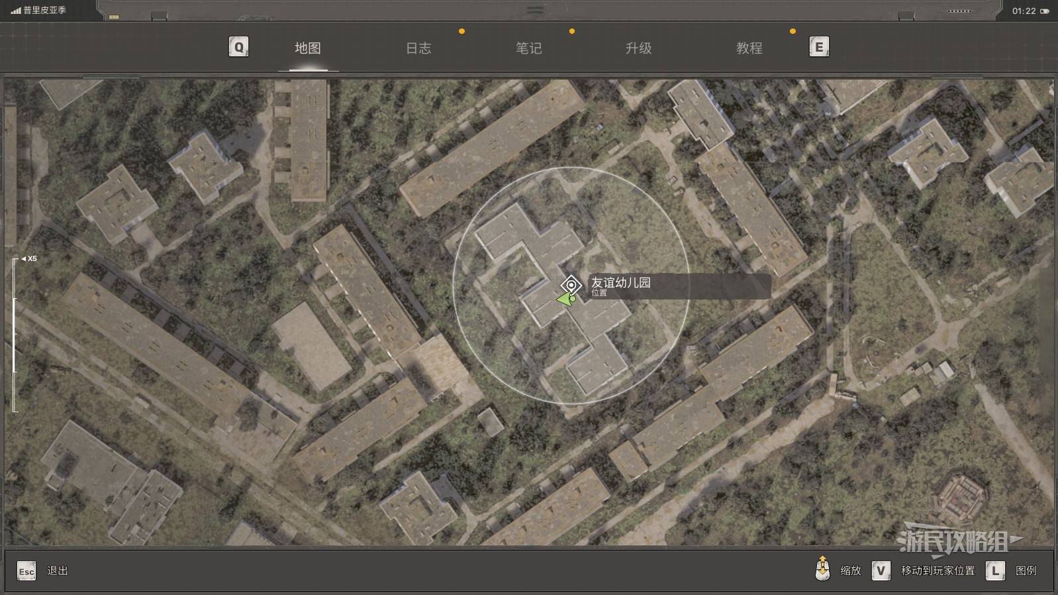The width and height of the screenshot is (1058, 595).
Task: Click the Esc key icon to exit
Action: click(26, 571)
